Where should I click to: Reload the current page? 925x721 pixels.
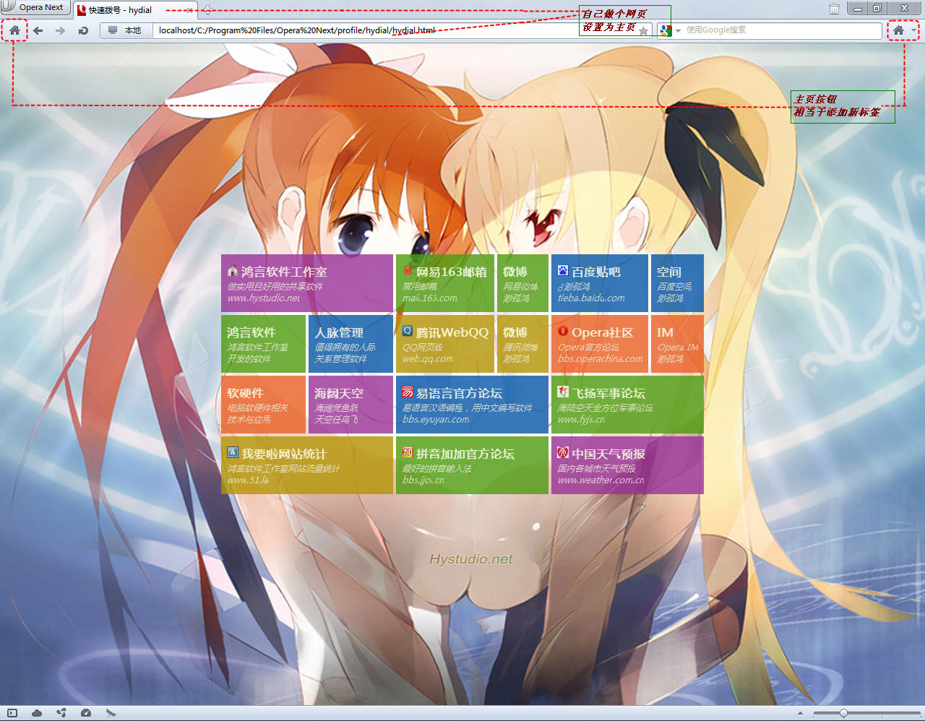click(x=83, y=30)
